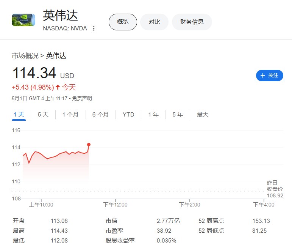Open the 财务信息 tab
The image size is (292, 249).
click(x=192, y=22)
